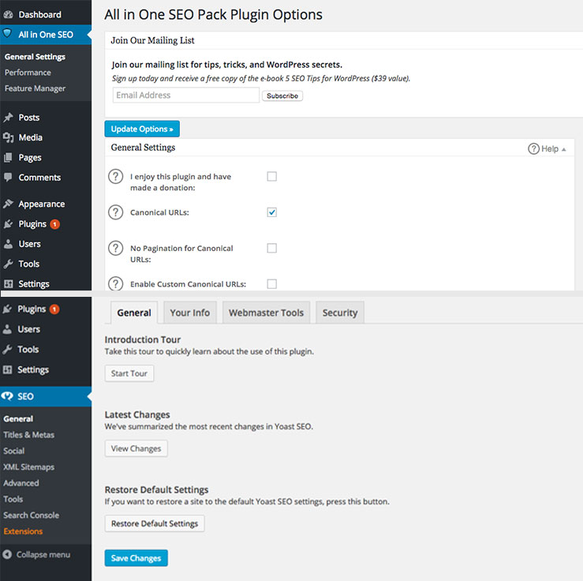
Task: Open the Your Info tab
Action: [x=190, y=313]
